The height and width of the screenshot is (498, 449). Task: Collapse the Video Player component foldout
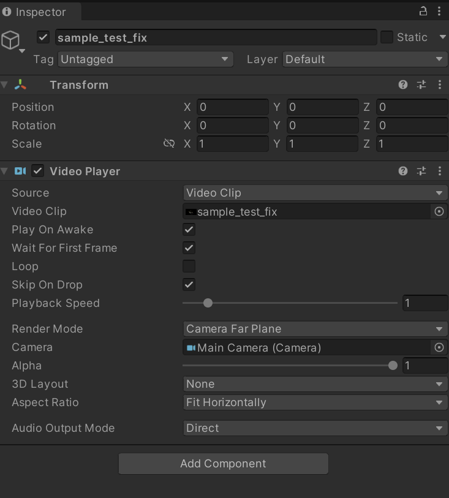click(4, 171)
